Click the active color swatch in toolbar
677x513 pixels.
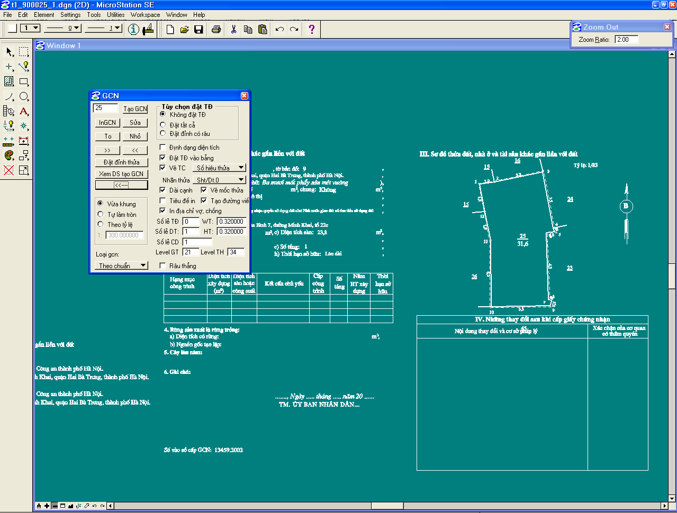tap(12, 28)
